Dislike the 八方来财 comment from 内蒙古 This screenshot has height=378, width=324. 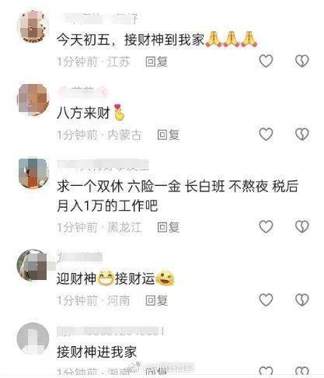click(302, 135)
